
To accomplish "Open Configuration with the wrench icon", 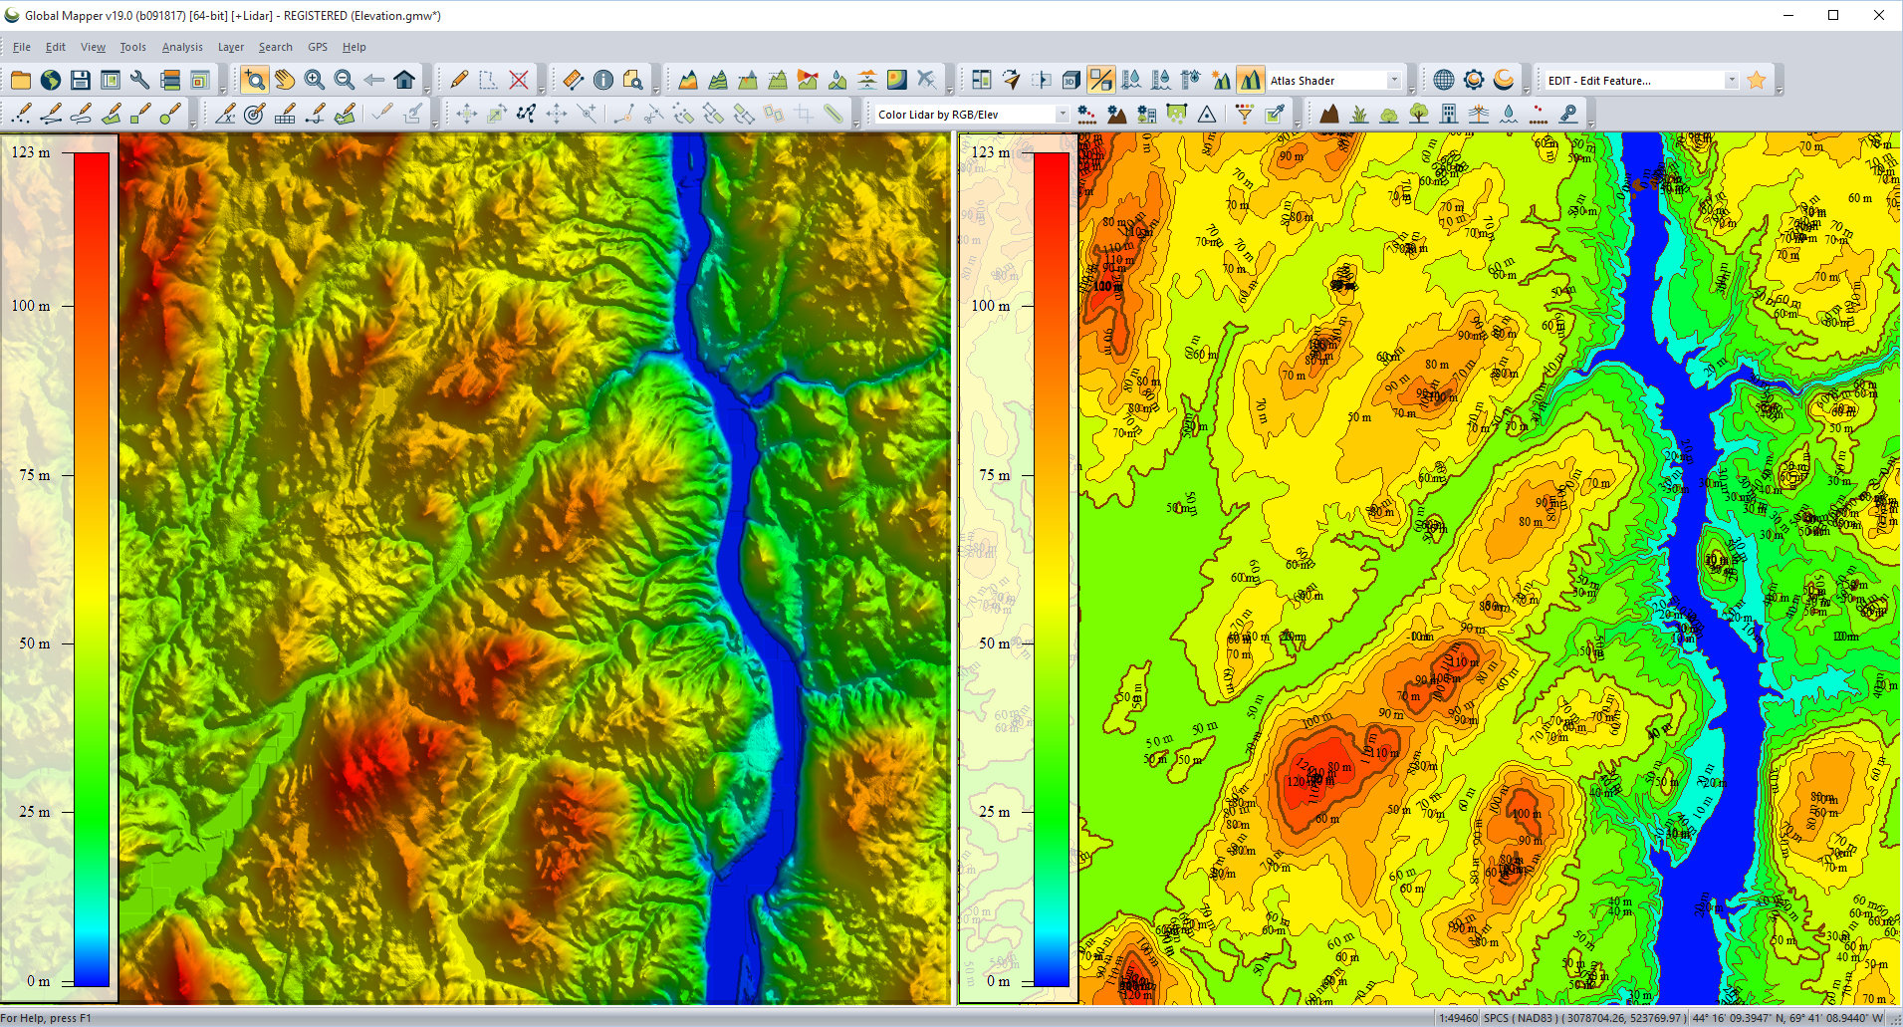I will (140, 81).
